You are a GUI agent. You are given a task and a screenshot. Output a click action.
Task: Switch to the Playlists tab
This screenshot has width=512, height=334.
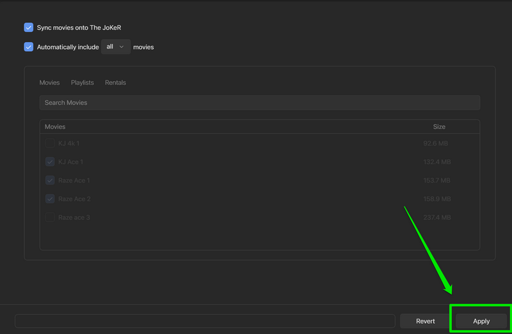pos(82,82)
